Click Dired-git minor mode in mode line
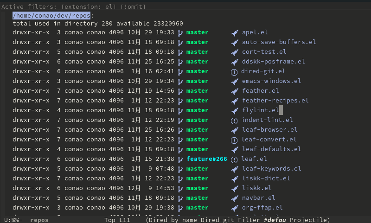This screenshot has width=371, height=223. tap(217, 220)
